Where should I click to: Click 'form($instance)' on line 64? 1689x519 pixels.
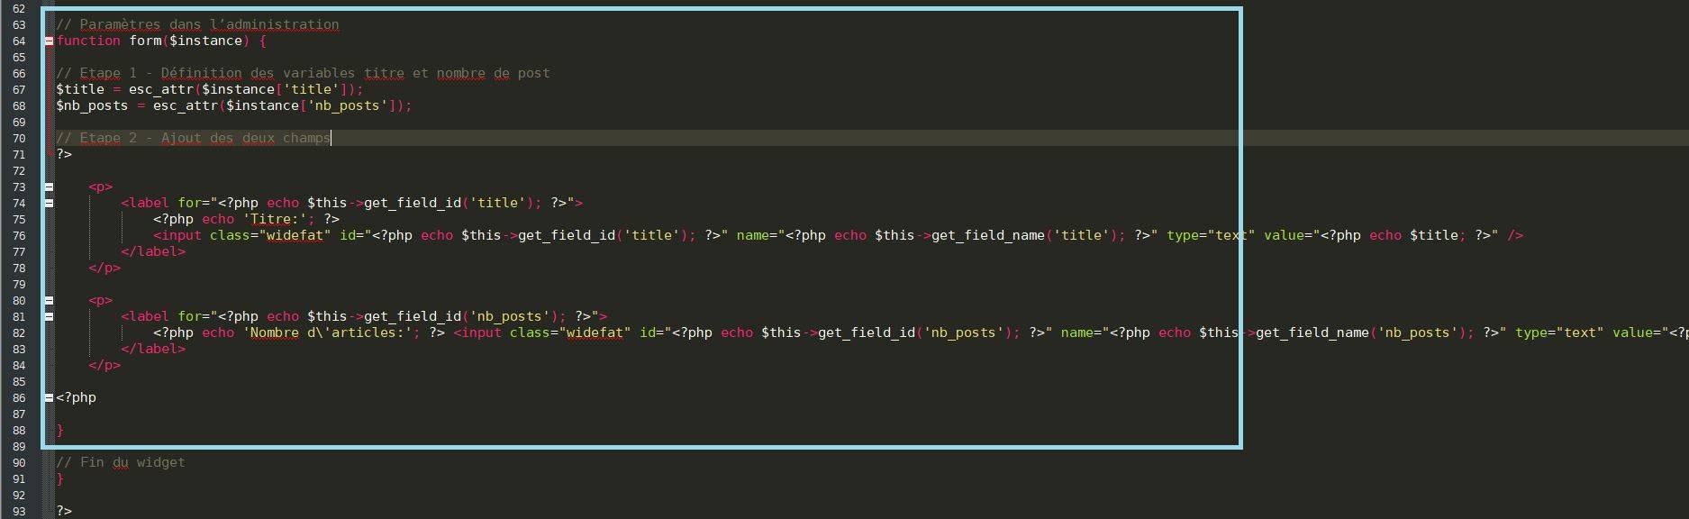click(190, 41)
